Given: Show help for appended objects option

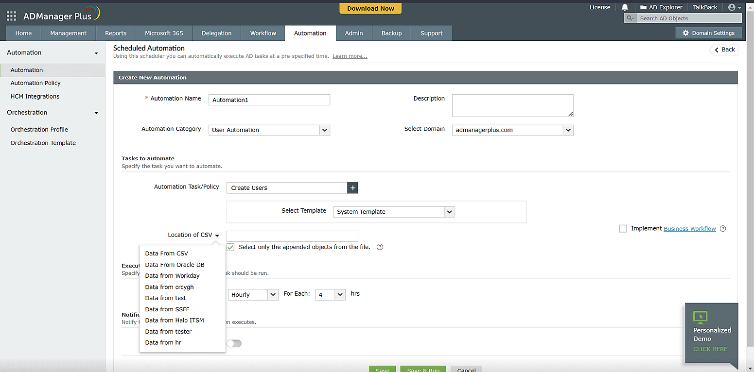Looking at the screenshot, I should coord(380,247).
